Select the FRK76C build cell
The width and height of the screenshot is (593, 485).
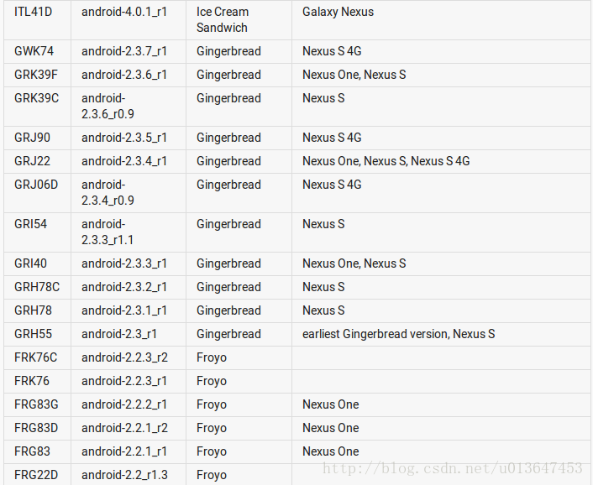click(35, 357)
